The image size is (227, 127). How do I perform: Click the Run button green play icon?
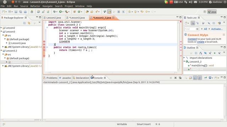point(60,12)
